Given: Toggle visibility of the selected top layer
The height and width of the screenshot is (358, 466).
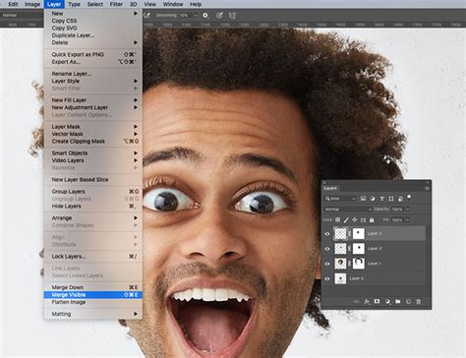Looking at the screenshot, I should 327,234.
